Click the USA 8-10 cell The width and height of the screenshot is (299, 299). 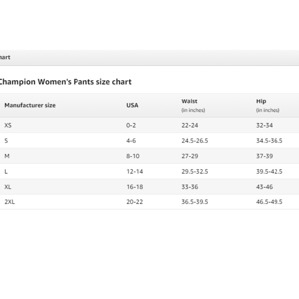(x=133, y=156)
